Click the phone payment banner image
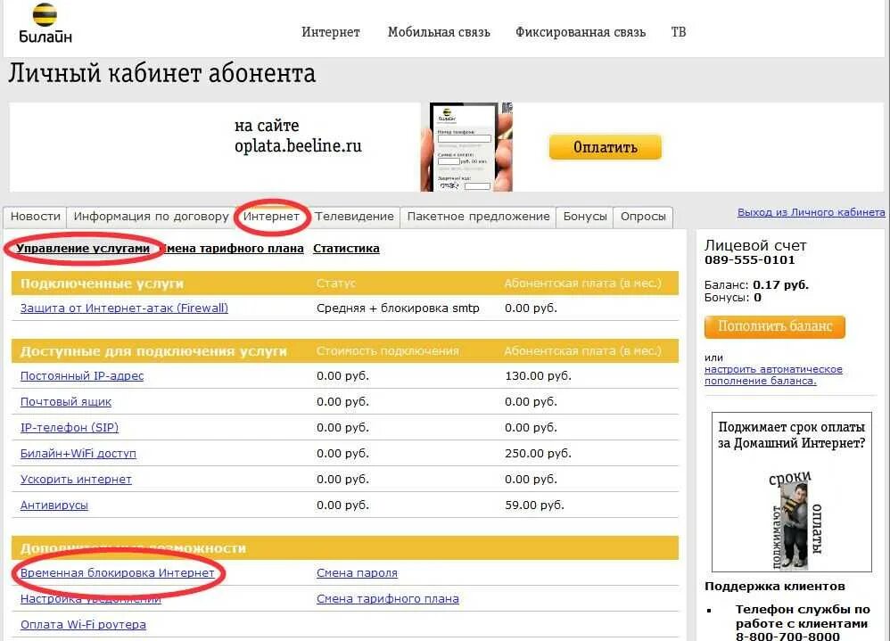This screenshot has height=641, width=890. point(466,147)
